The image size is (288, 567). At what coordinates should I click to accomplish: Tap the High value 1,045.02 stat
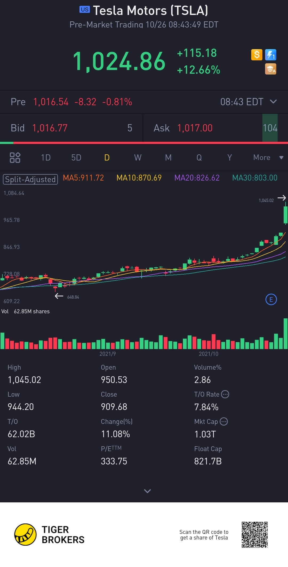(x=24, y=380)
